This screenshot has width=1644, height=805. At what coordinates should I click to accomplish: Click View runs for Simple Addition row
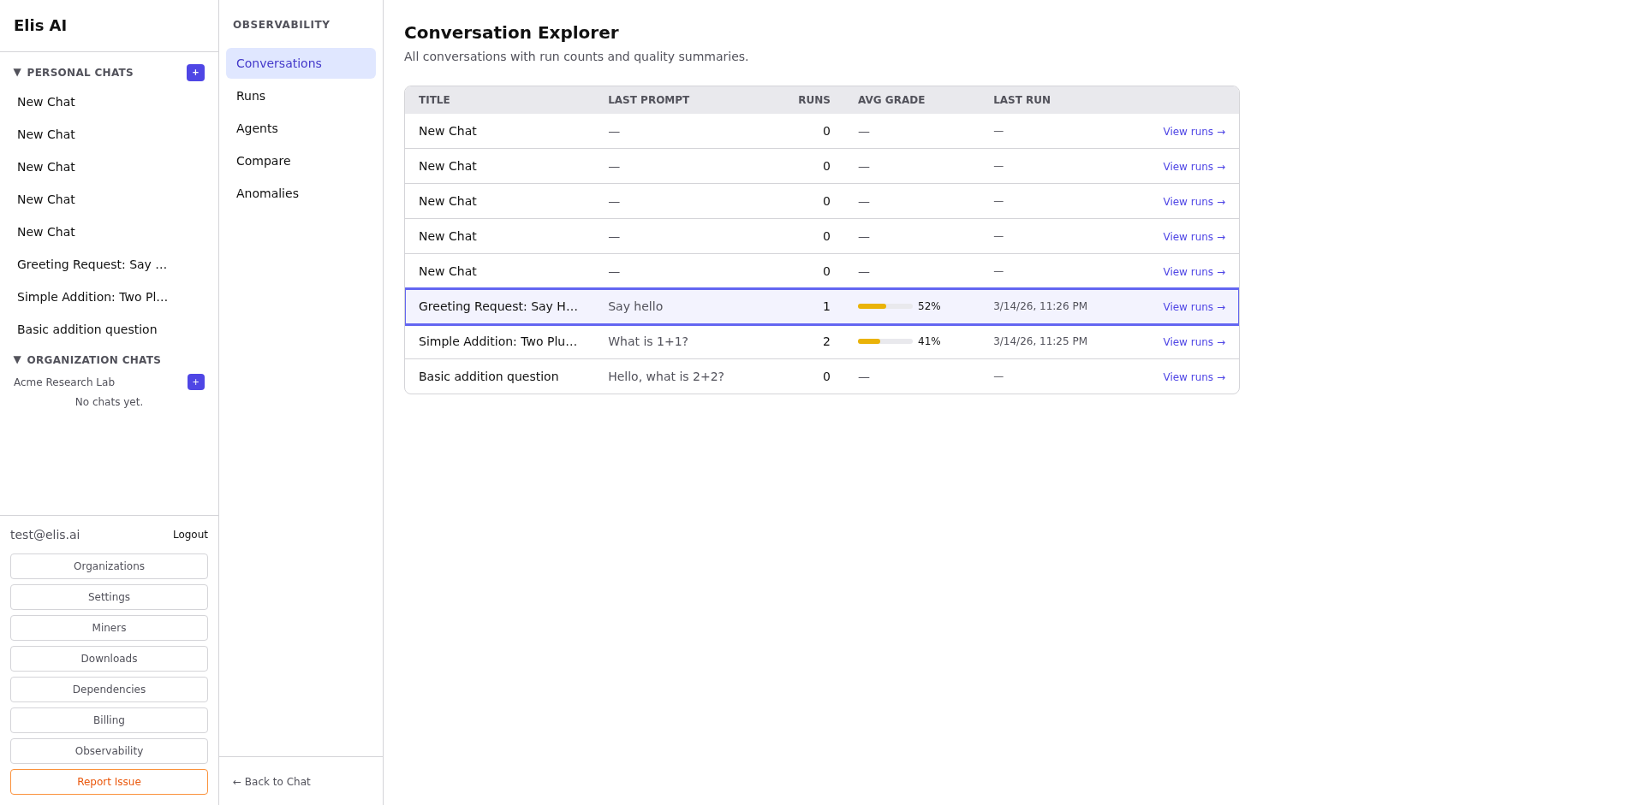[x=1194, y=342]
